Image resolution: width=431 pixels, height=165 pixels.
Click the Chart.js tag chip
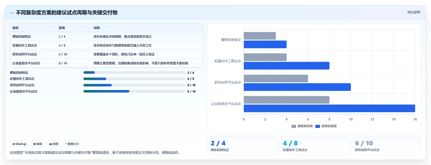[19, 144]
